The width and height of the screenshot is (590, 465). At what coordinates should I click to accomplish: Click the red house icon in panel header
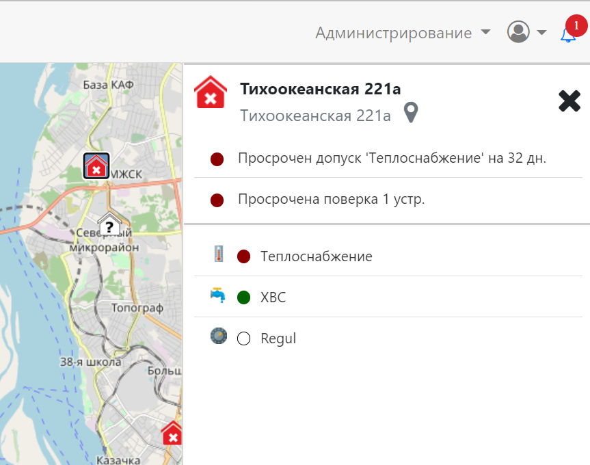[x=211, y=93]
